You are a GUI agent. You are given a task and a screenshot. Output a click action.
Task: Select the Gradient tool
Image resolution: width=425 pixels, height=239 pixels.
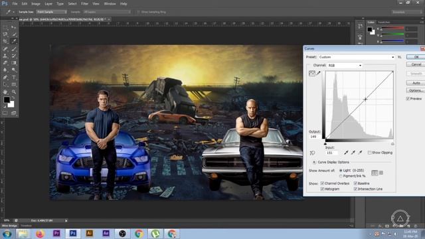pyautogui.click(x=14, y=63)
